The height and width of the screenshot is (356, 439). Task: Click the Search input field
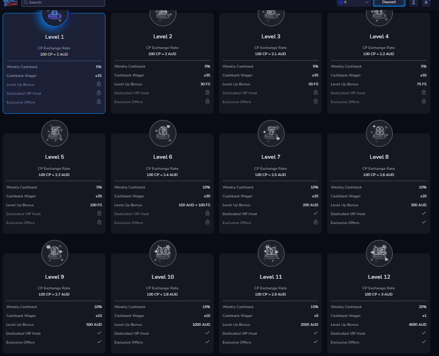(63, 3)
